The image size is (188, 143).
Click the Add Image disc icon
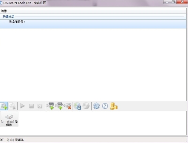(4, 106)
